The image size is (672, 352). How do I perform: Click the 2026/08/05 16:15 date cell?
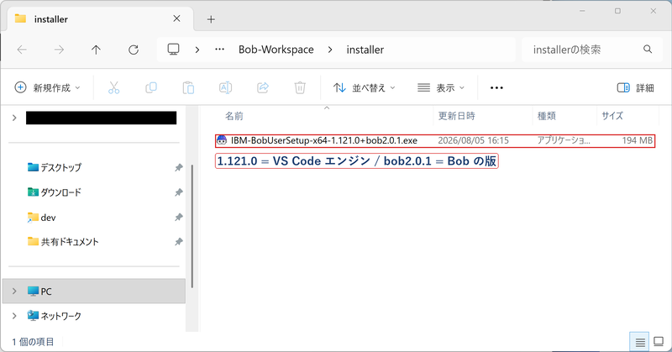coord(473,140)
